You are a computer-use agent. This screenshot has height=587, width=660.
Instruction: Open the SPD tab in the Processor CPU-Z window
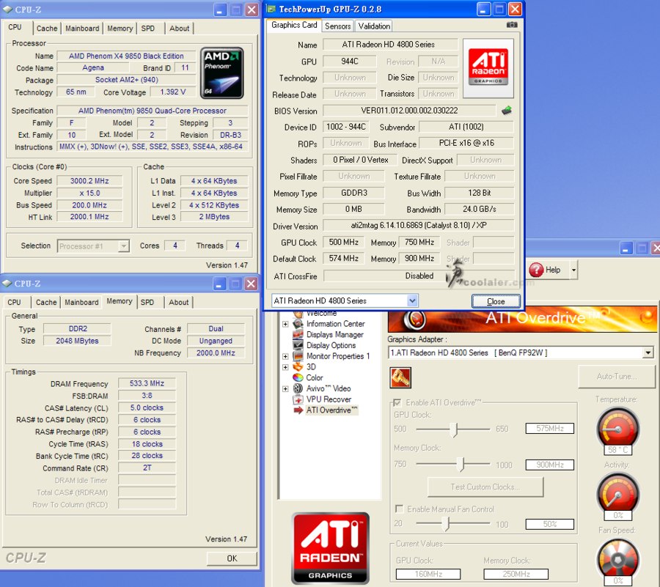click(147, 28)
